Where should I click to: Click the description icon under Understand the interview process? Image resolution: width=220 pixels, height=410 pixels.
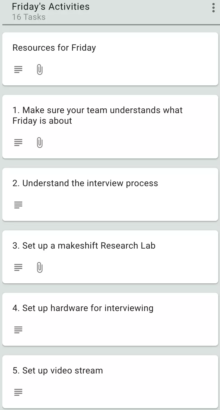(18, 205)
